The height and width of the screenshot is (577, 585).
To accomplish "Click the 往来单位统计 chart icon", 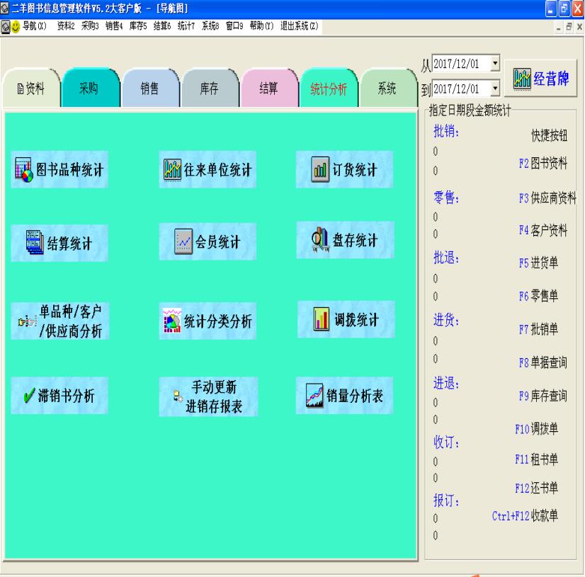I will 172,169.
